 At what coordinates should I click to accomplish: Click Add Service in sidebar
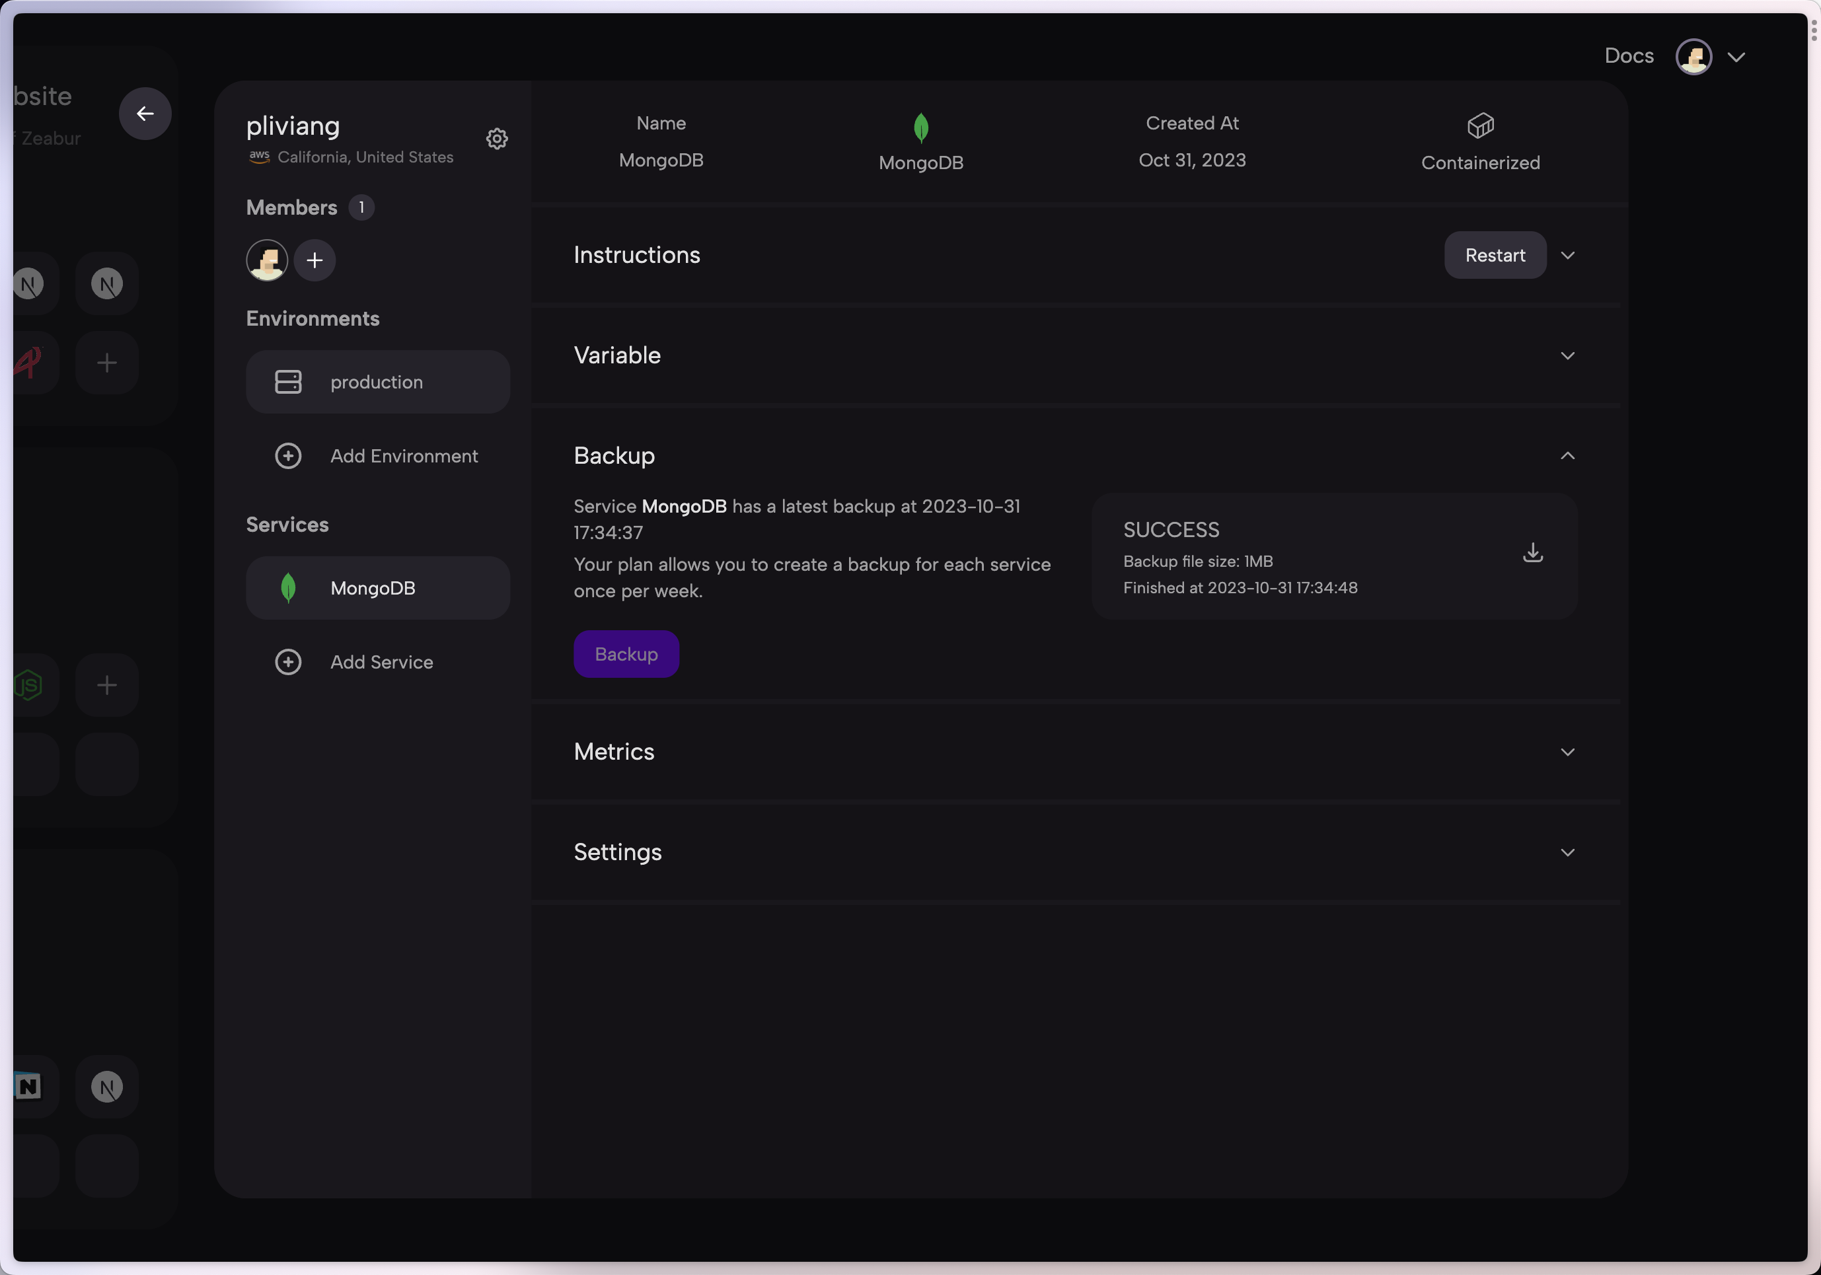(x=381, y=662)
